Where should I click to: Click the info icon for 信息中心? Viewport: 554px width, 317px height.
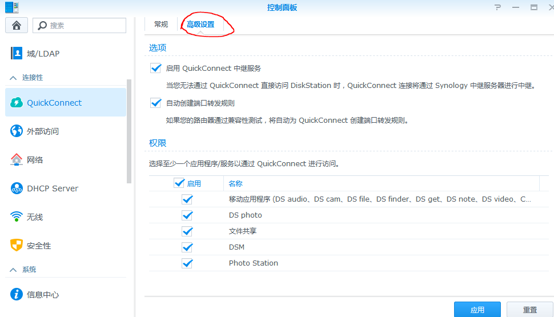click(x=16, y=294)
